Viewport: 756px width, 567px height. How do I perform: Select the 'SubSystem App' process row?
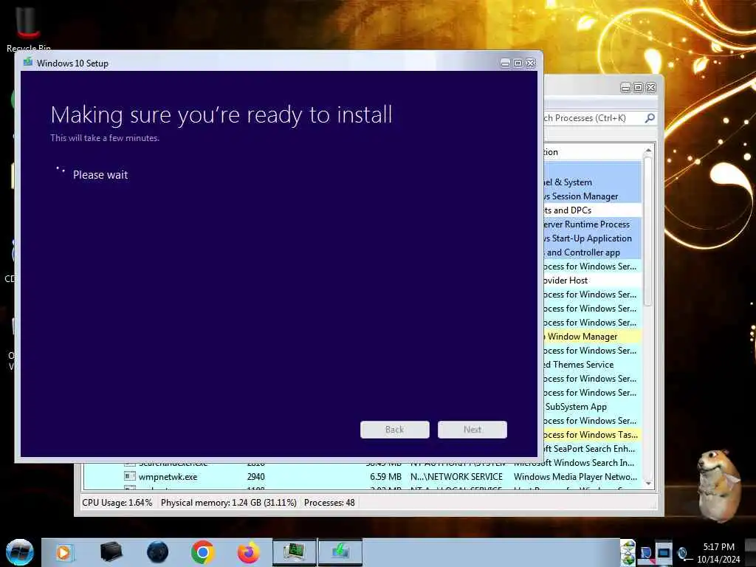tap(593, 407)
